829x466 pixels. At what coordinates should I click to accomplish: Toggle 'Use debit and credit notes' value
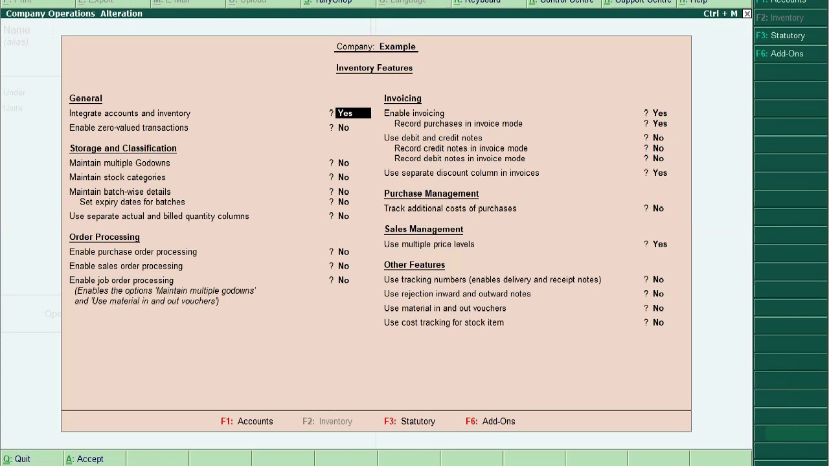658,138
